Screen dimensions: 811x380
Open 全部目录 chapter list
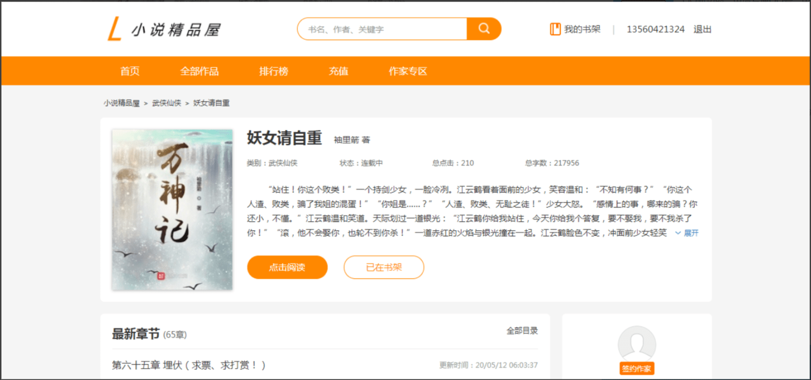click(x=522, y=331)
